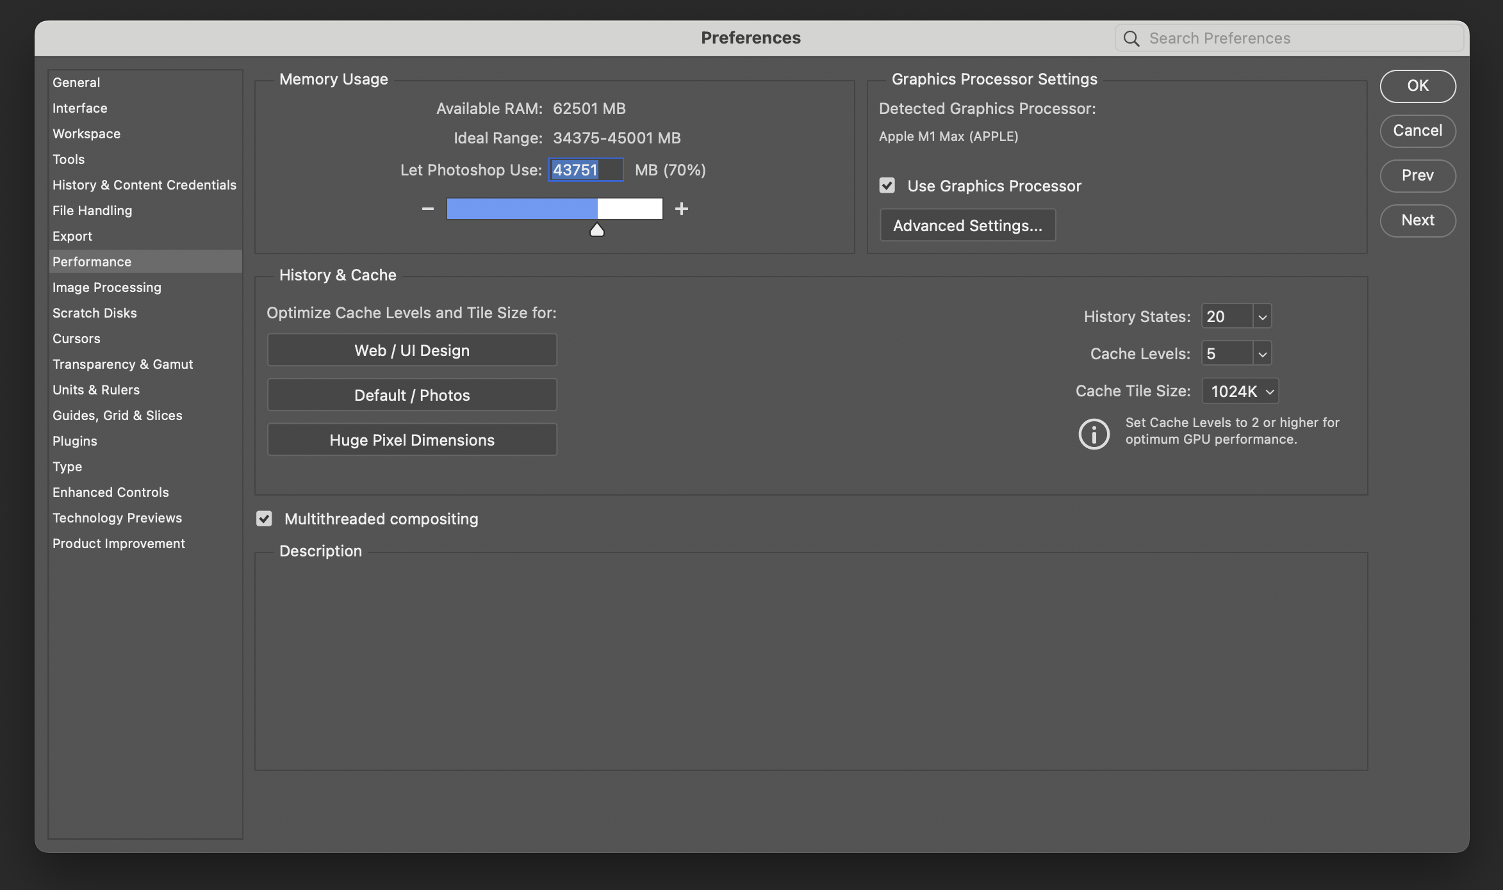
Task: Optimize cache for Huge Pixel Dimensions
Action: click(x=412, y=440)
